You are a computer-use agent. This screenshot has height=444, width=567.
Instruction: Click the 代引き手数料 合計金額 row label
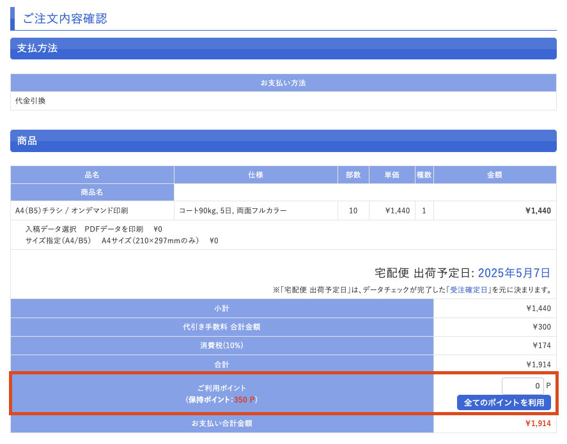[222, 327]
